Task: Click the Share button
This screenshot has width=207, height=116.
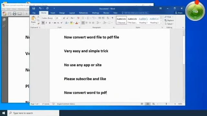Action: pyautogui.click(x=179, y=13)
